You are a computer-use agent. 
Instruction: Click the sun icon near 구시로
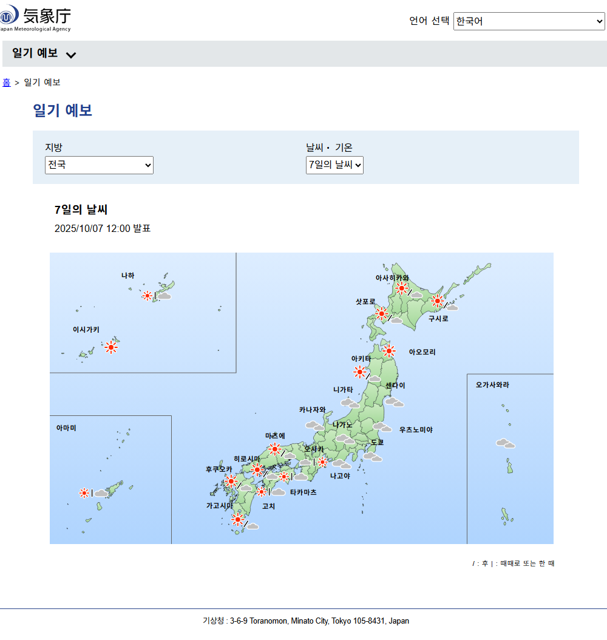(x=438, y=301)
